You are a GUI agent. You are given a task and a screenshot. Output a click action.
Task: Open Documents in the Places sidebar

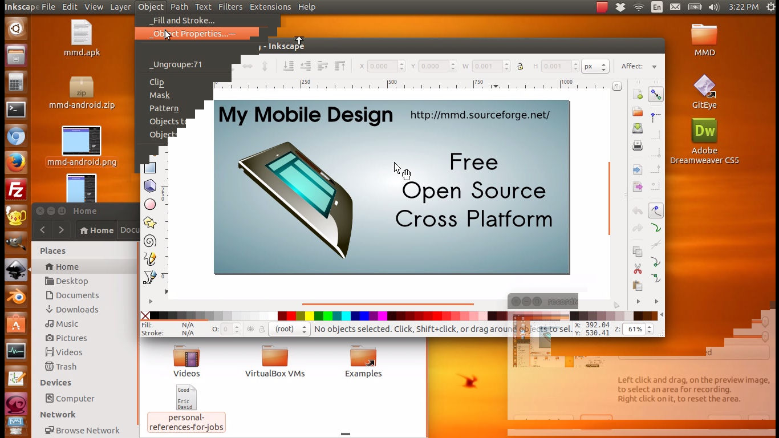tap(77, 295)
